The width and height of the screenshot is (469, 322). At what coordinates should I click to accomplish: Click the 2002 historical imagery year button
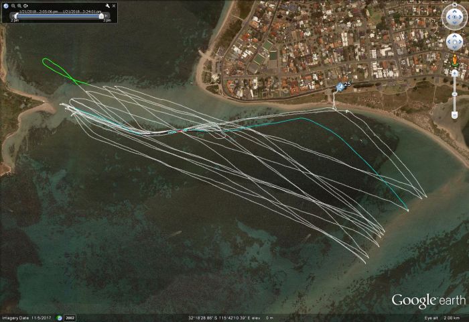pos(70,317)
